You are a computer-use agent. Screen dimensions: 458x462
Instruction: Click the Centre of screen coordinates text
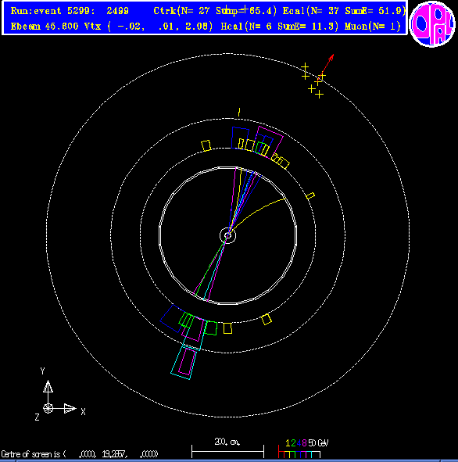[x=80, y=453]
